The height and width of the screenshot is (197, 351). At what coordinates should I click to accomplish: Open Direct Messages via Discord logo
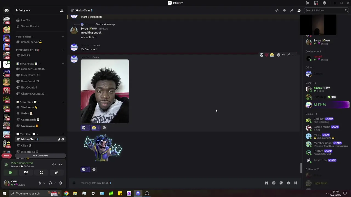[x=7, y=10]
